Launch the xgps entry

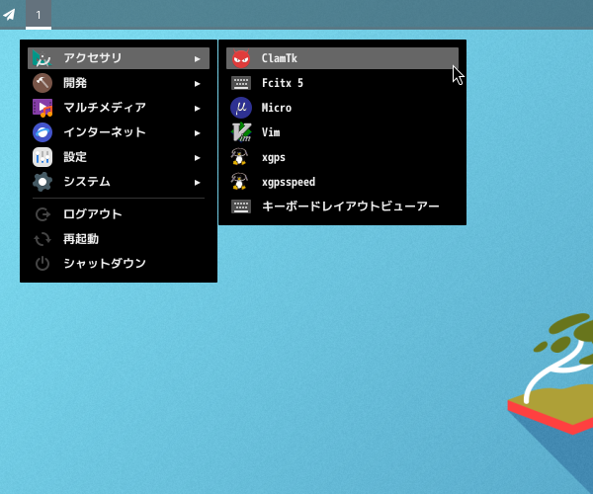[x=342, y=157]
